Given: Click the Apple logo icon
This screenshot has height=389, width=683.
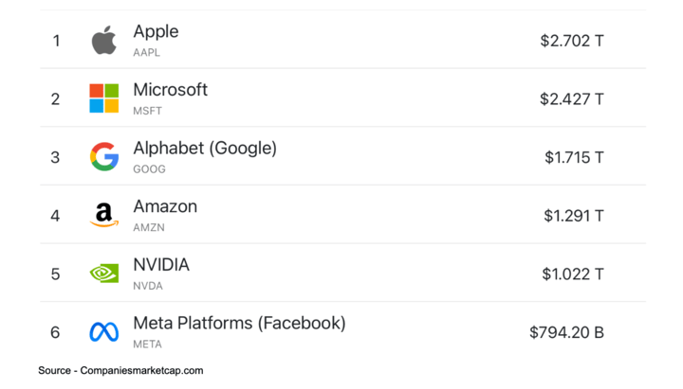Looking at the screenshot, I should tap(103, 41).
